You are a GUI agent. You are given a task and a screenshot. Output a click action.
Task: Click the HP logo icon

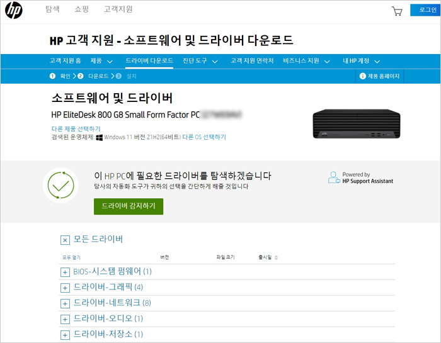click(13, 10)
